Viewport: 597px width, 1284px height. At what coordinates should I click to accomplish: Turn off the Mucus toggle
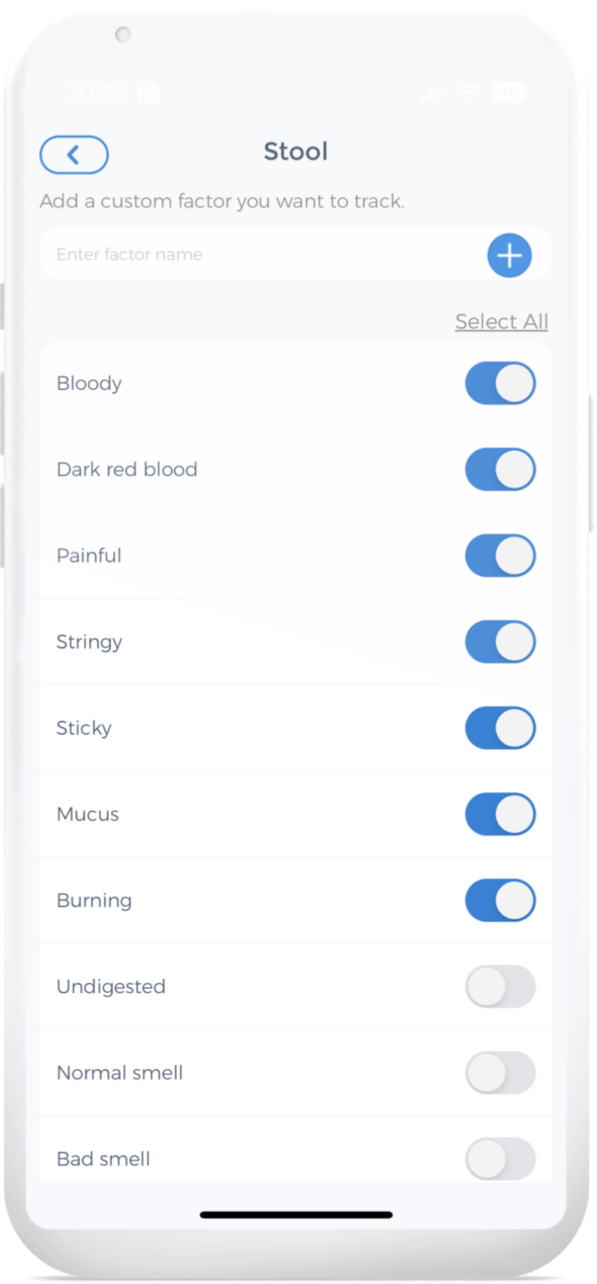(500, 814)
